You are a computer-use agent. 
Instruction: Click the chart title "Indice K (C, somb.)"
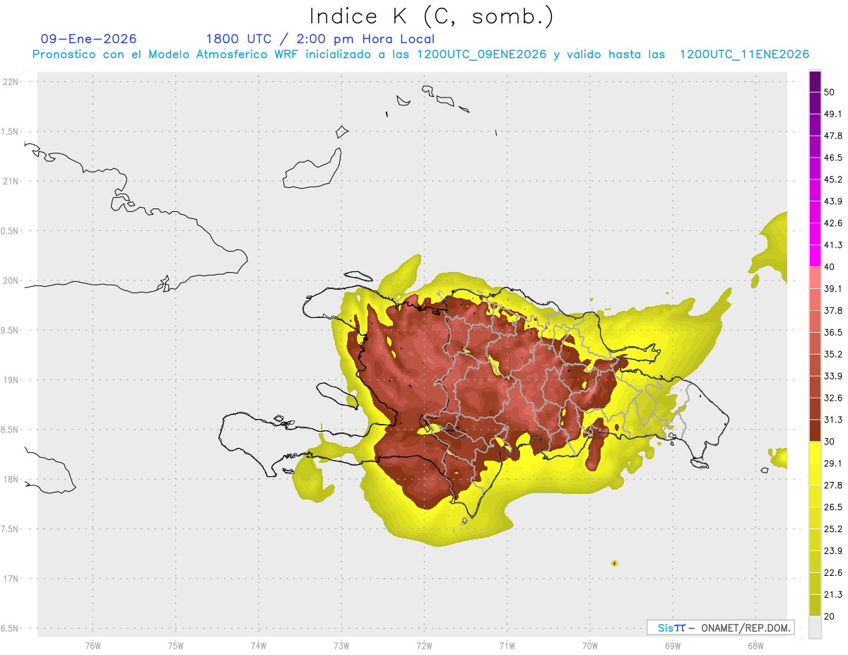click(x=431, y=16)
